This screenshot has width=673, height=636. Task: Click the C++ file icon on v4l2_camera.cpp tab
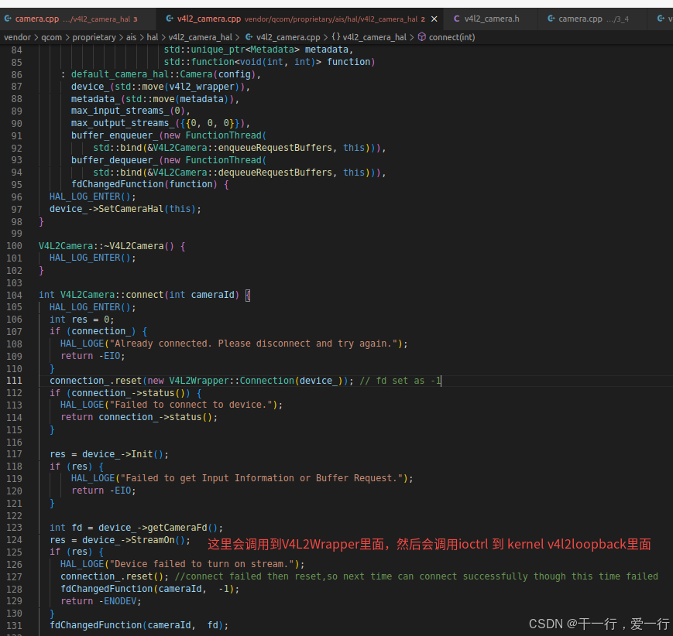tap(170, 19)
